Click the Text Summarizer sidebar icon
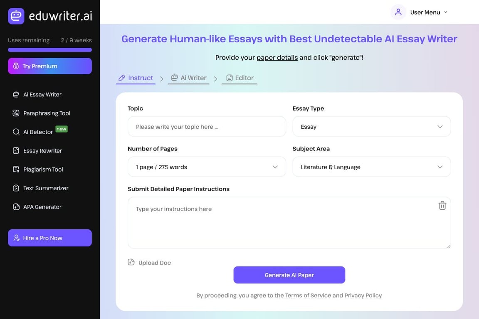This screenshot has width=479, height=319. pos(16,188)
